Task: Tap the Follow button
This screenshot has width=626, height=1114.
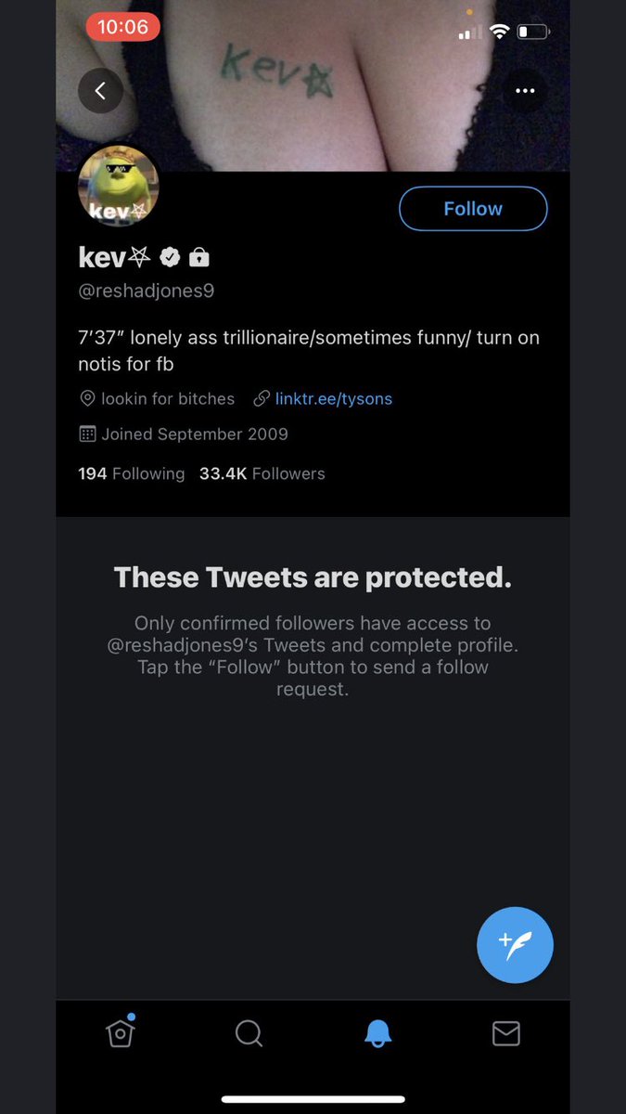Action: click(x=473, y=209)
